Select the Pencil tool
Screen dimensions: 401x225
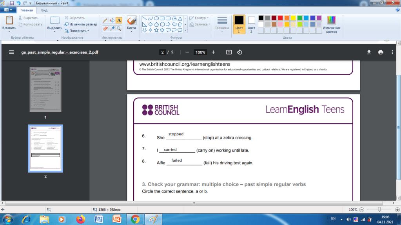(x=105, y=20)
